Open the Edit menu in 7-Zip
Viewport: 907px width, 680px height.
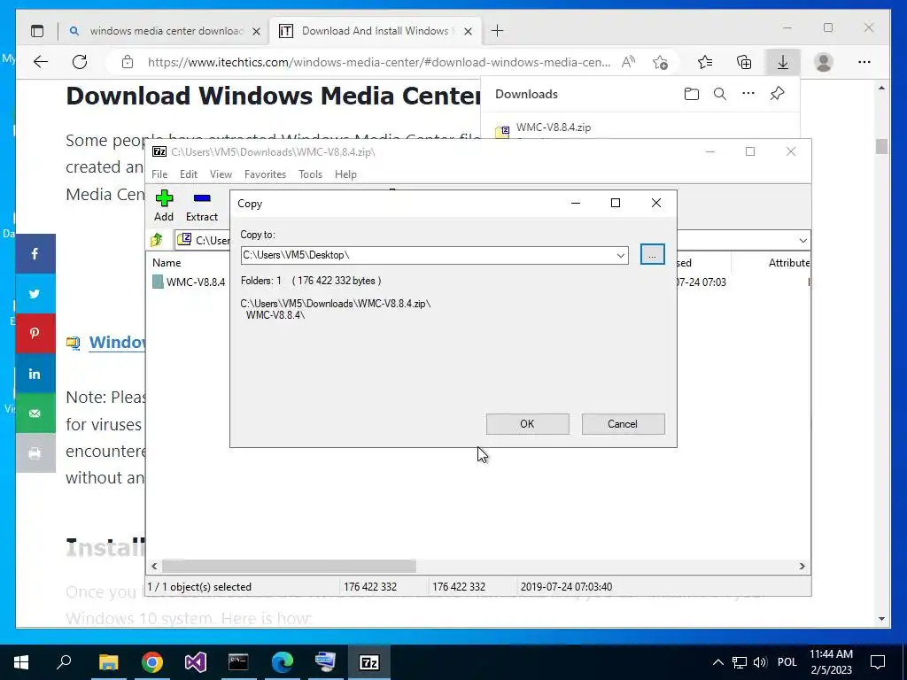[x=189, y=174]
